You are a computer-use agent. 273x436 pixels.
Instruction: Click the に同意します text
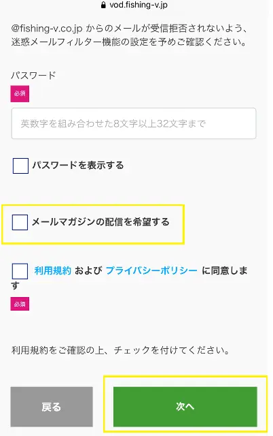(130, 278)
